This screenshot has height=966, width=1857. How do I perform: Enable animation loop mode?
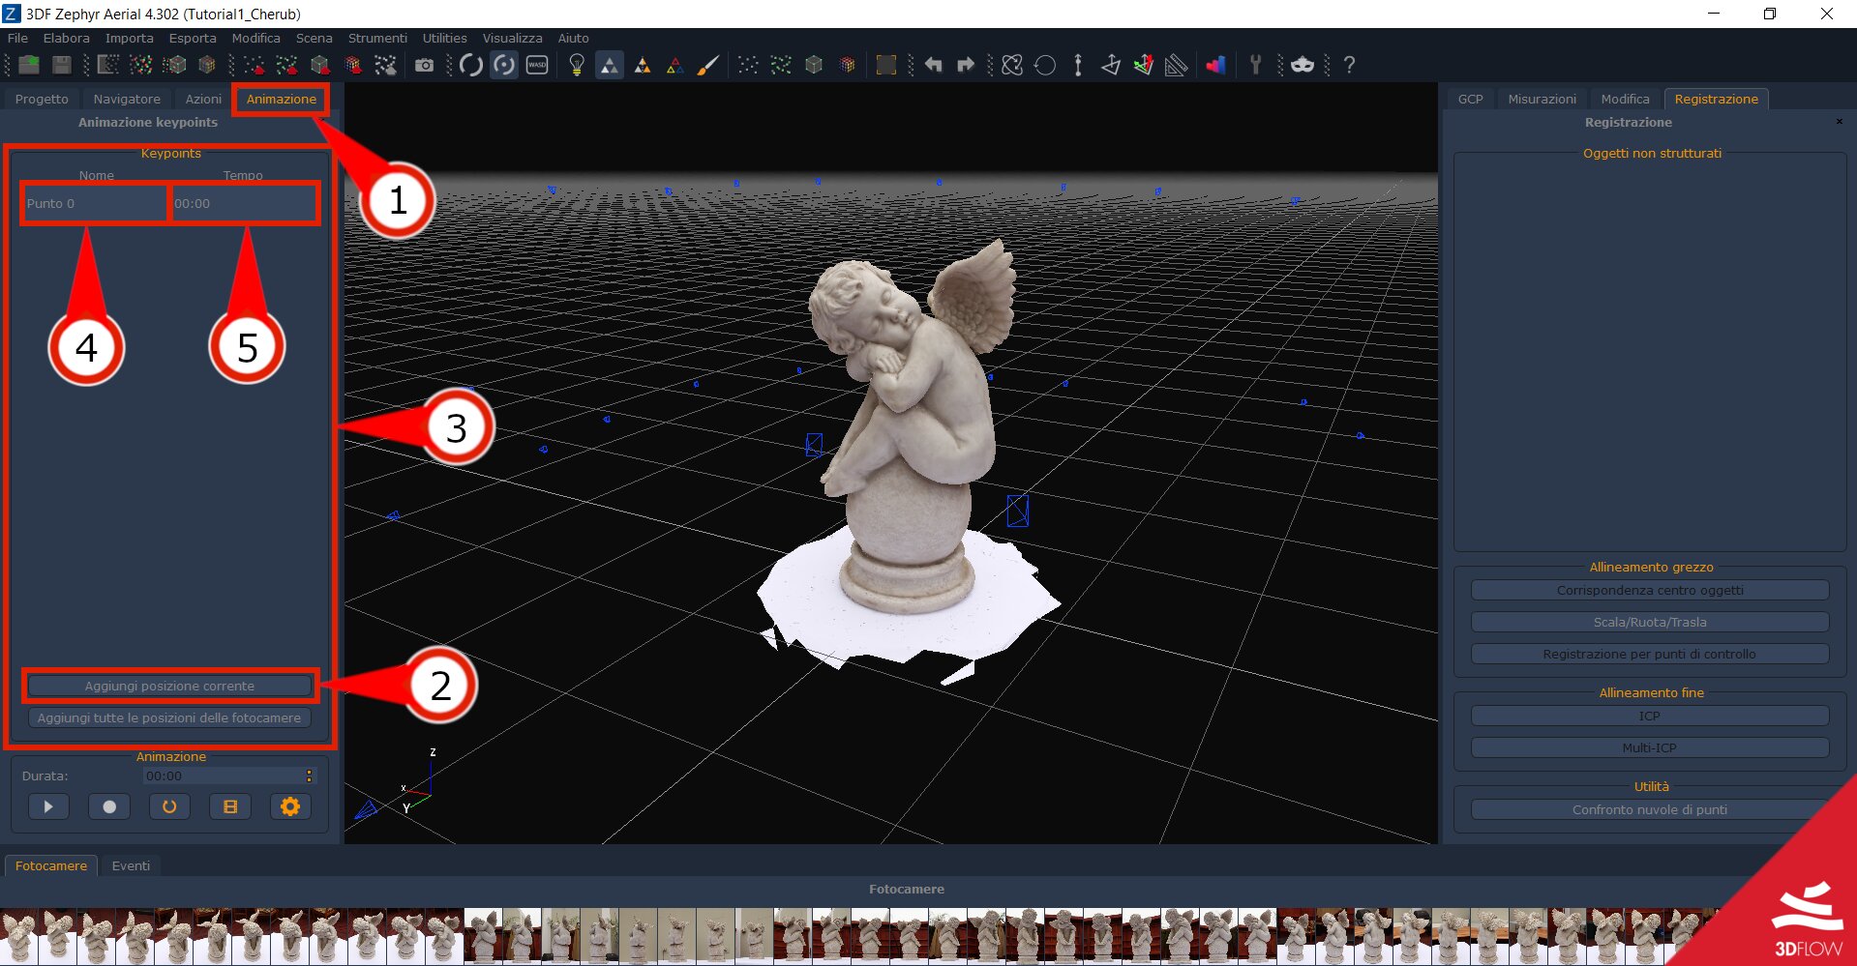(169, 805)
